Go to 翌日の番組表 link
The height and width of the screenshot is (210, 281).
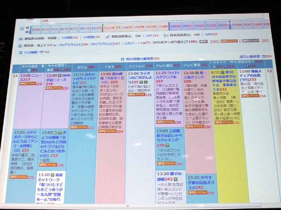tap(250, 57)
